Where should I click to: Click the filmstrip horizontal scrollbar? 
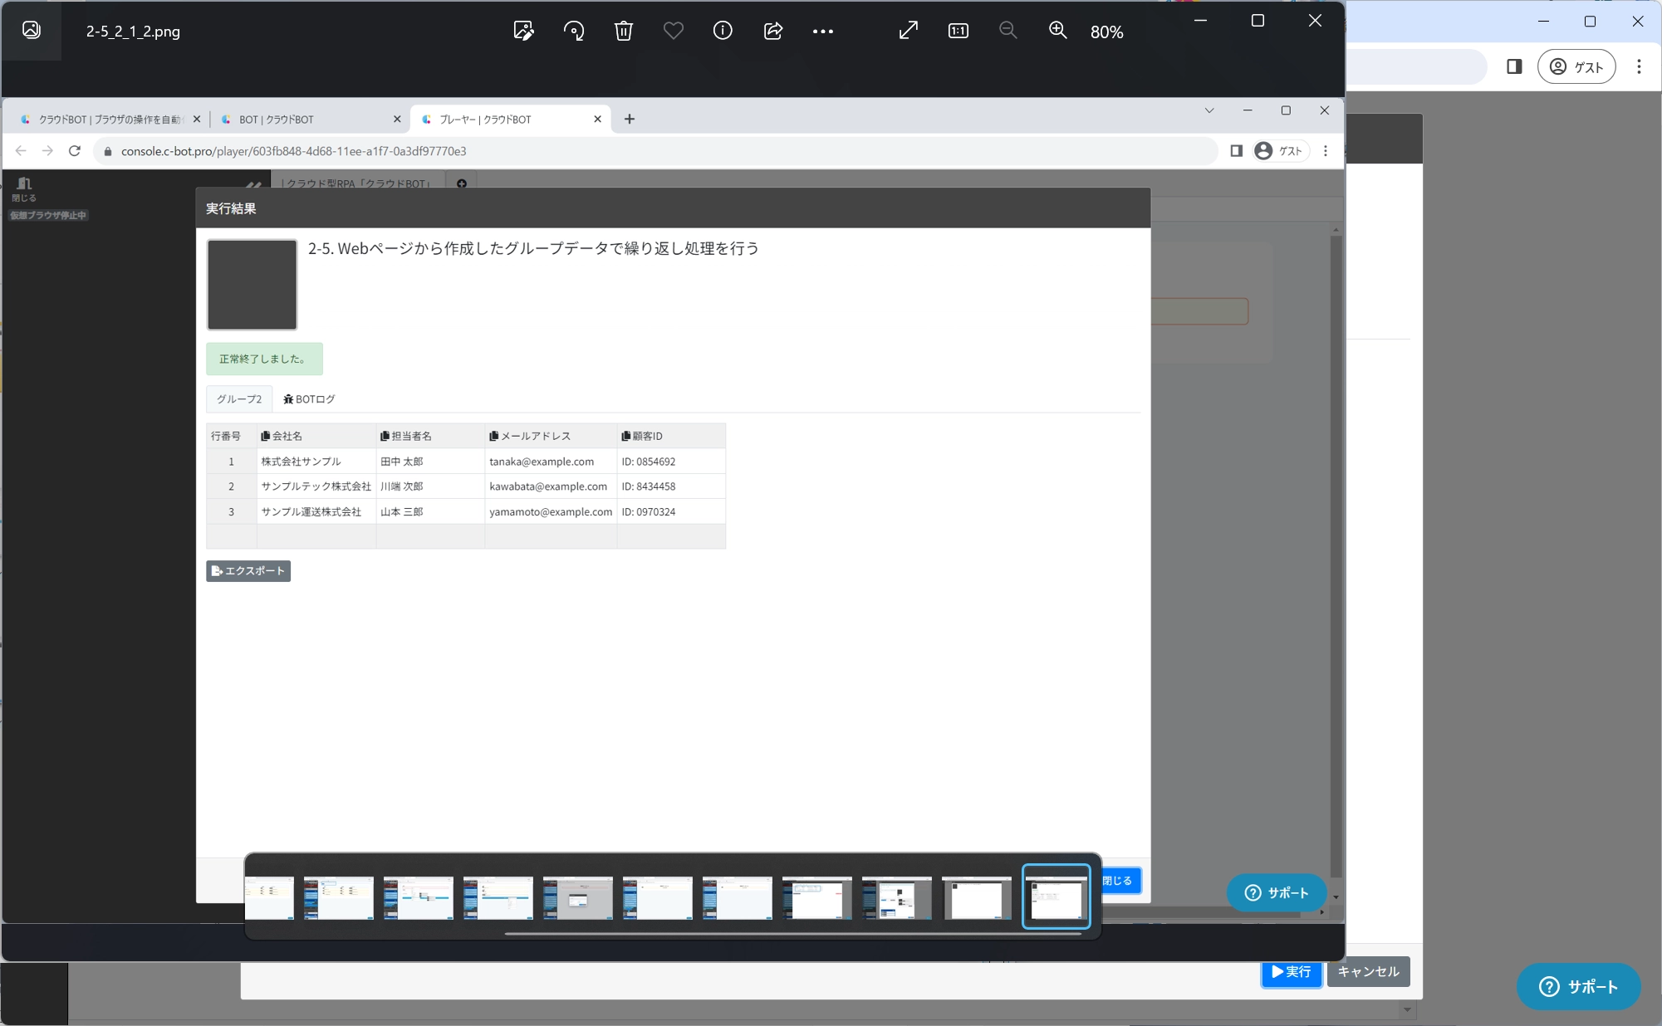[x=793, y=934]
